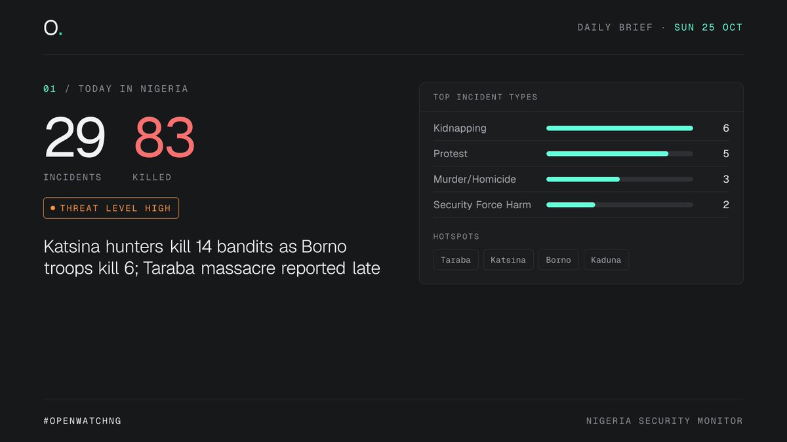
Task: Click the THREAT LEVEL HIGH badge
Action: tap(111, 208)
